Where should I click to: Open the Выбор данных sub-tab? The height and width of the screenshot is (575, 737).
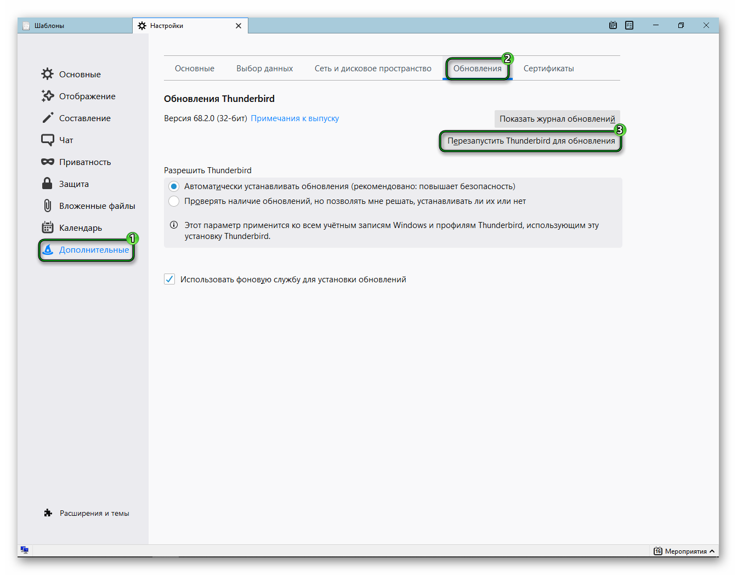coord(265,69)
